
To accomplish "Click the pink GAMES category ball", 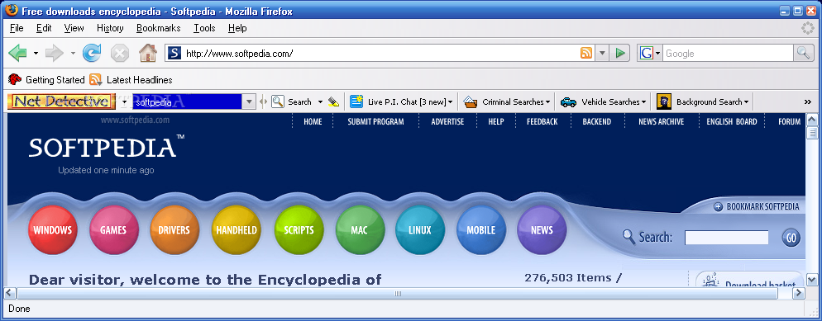I will [x=114, y=230].
